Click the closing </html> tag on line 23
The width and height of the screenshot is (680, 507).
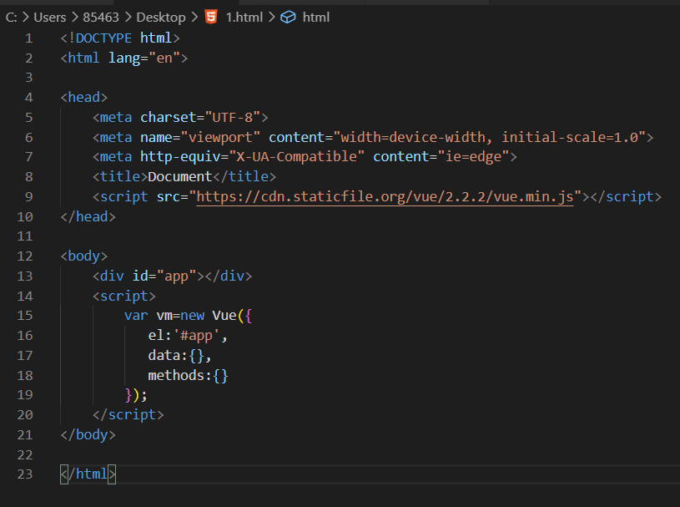click(x=88, y=474)
